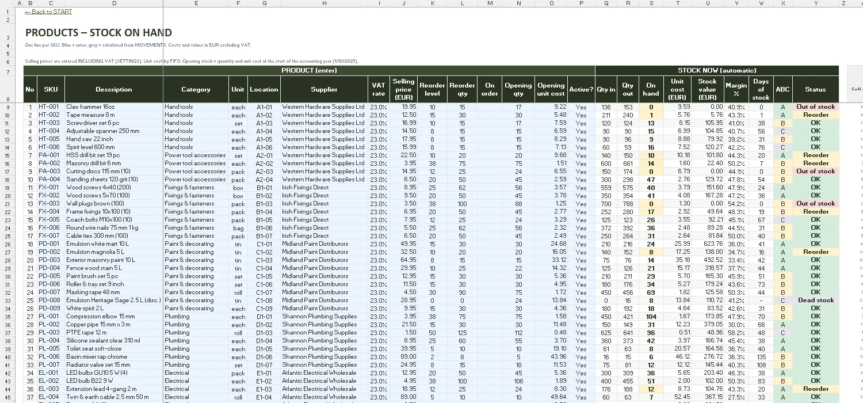Select Shannon Plumbing Supplies in PL-007 row
Image resolution: width=863 pixels, height=403 pixels.
point(324,365)
